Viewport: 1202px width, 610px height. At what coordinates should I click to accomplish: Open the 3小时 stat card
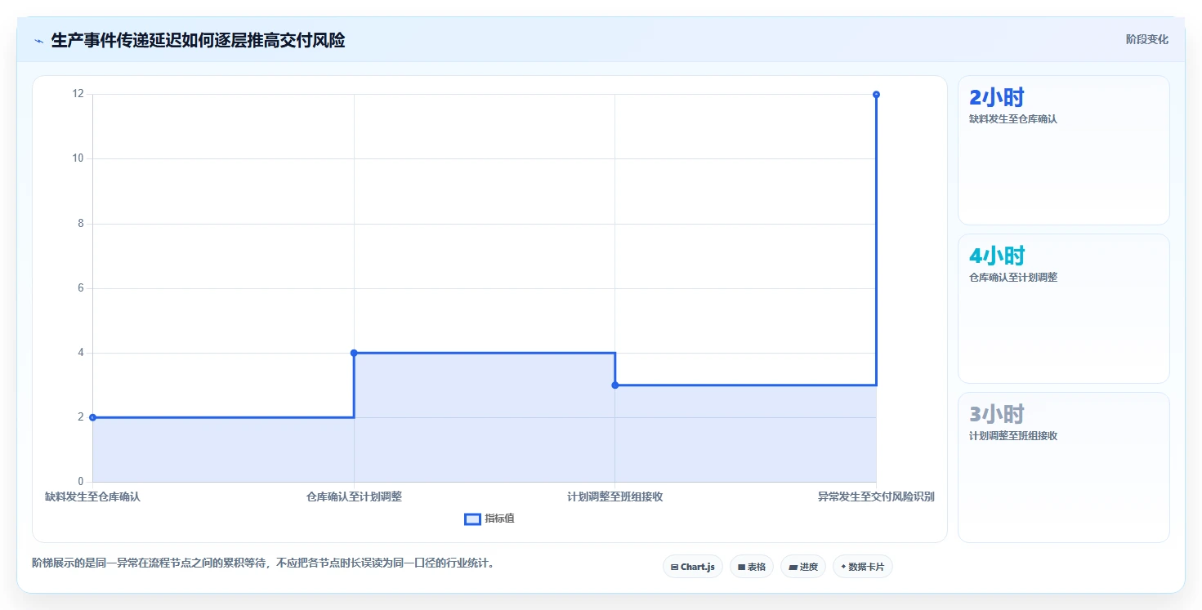(x=1063, y=467)
